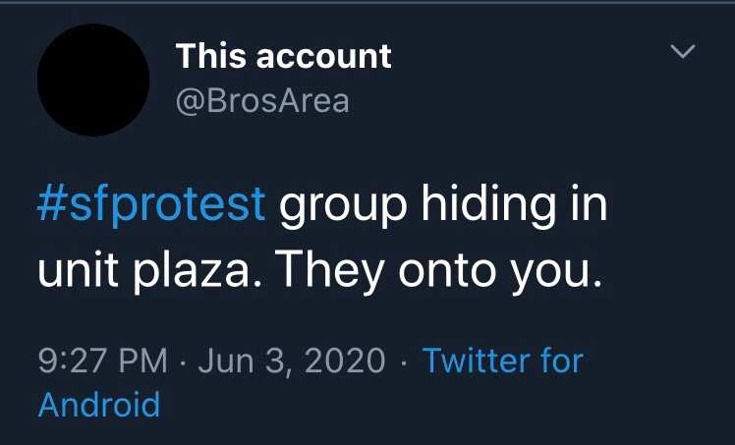Screen dimensions: 735x445
Task: Click the Jun 3, 2020 date
Action: point(292,361)
